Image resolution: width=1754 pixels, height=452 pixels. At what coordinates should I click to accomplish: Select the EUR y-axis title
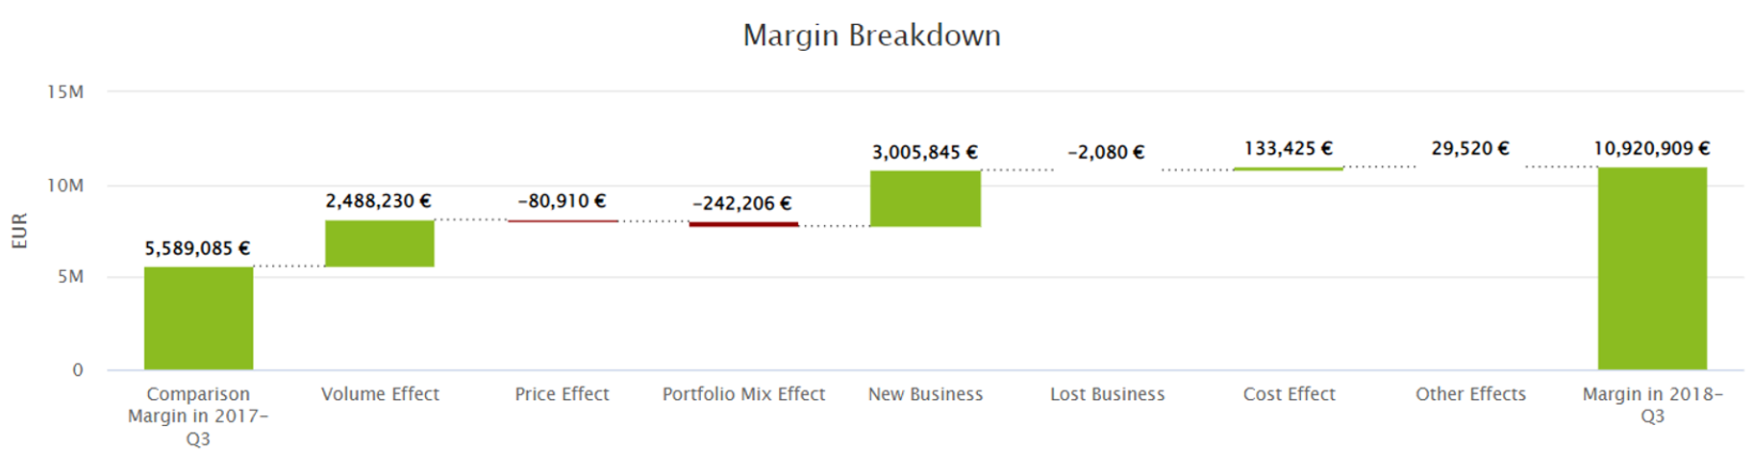coord(19,231)
